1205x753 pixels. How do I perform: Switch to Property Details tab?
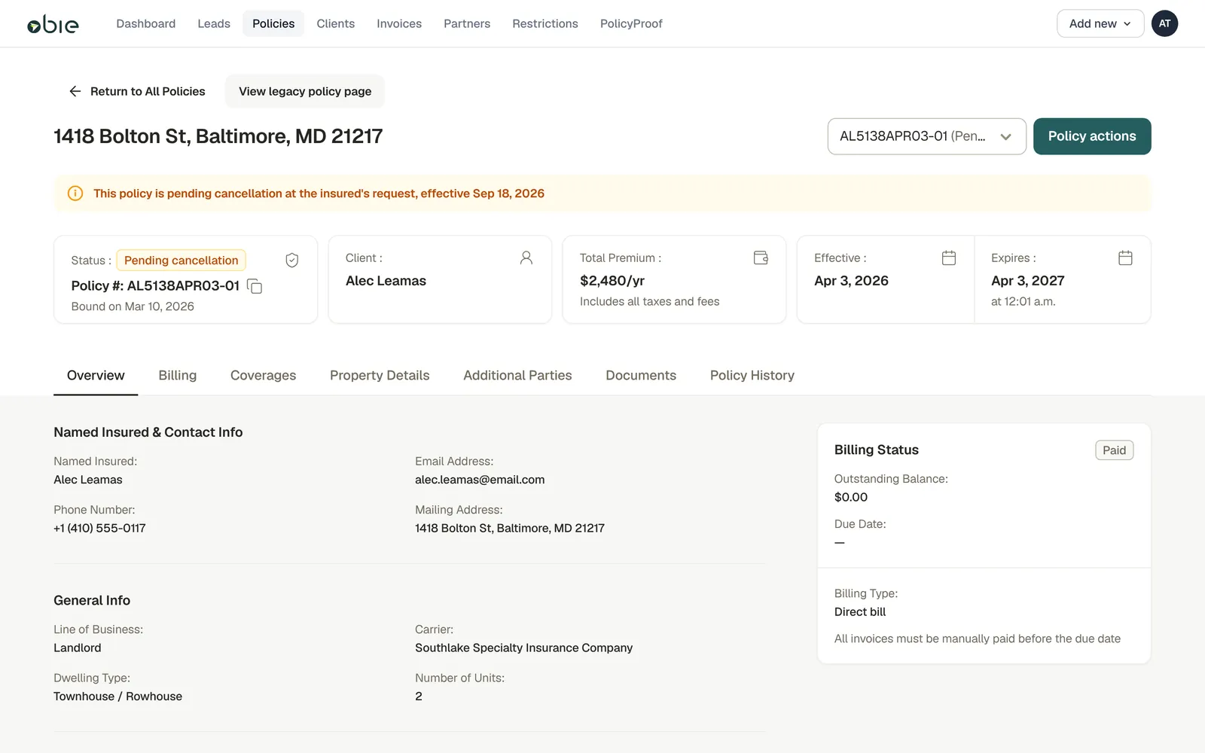(x=380, y=375)
